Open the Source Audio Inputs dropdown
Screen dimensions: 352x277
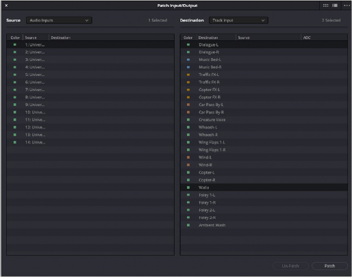tap(59, 21)
